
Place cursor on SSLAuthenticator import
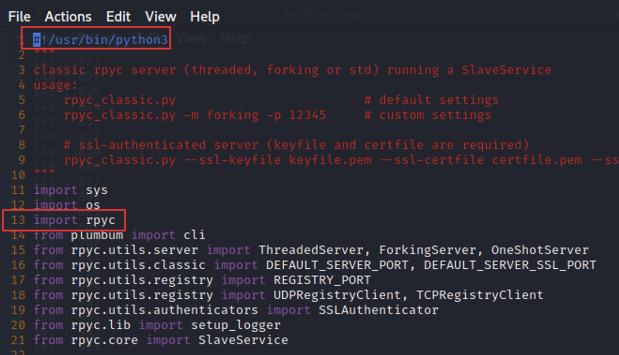pyautogui.click(x=378, y=310)
